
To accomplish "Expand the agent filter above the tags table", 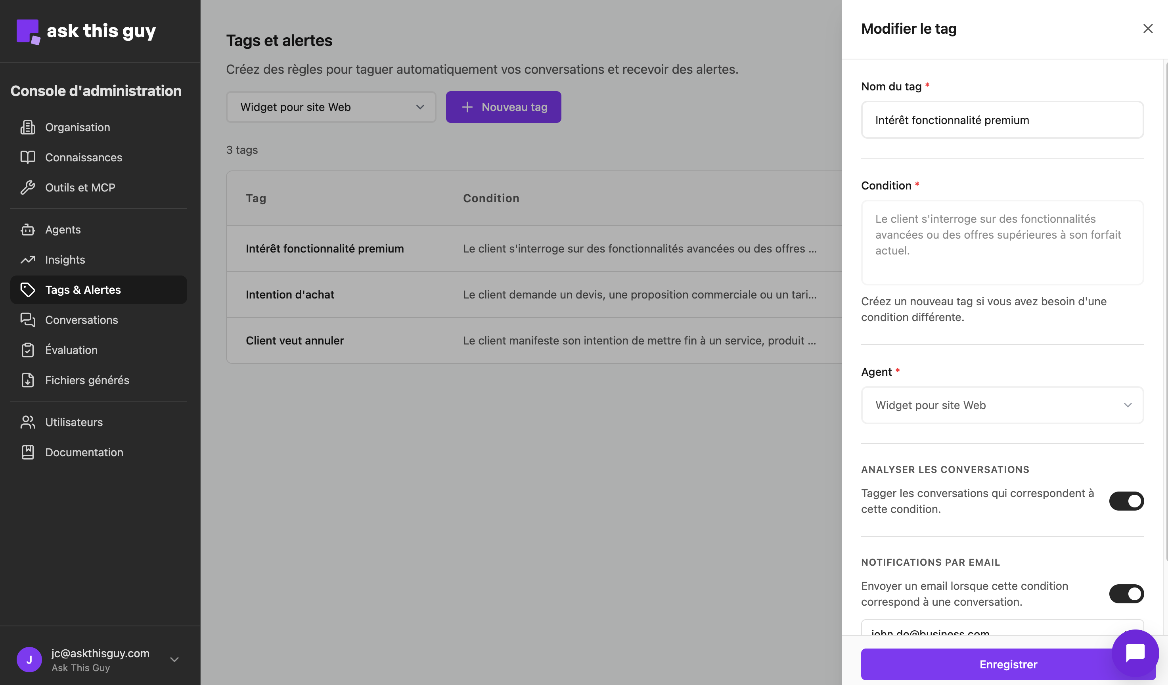I will (331, 107).
